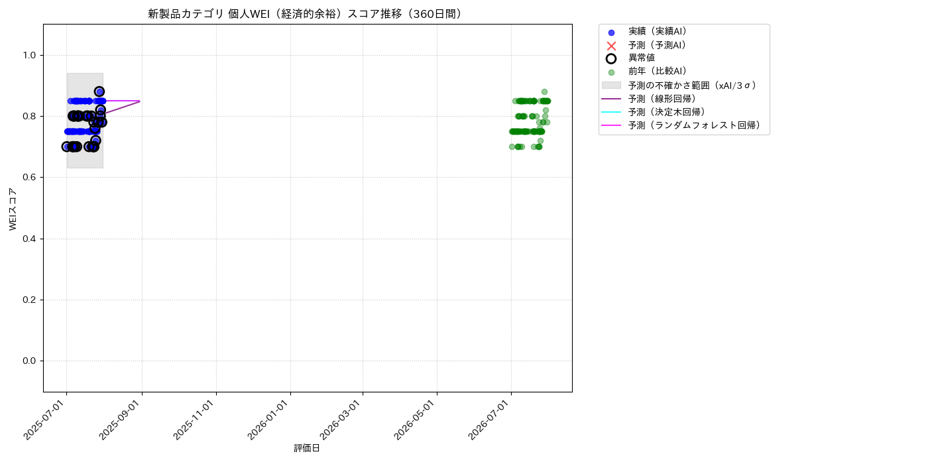Click the black circle 異常値 legend marker
This screenshot has height=464, width=928.
611,58
